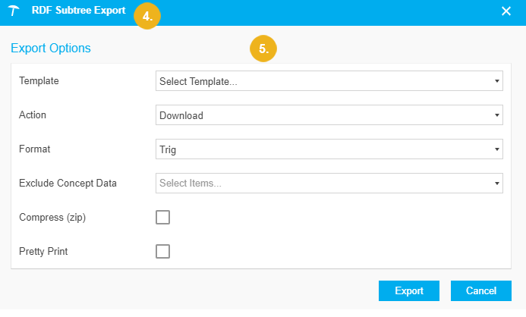
Task: Click the arrow of the Action dropdown
Action: [x=496, y=115]
